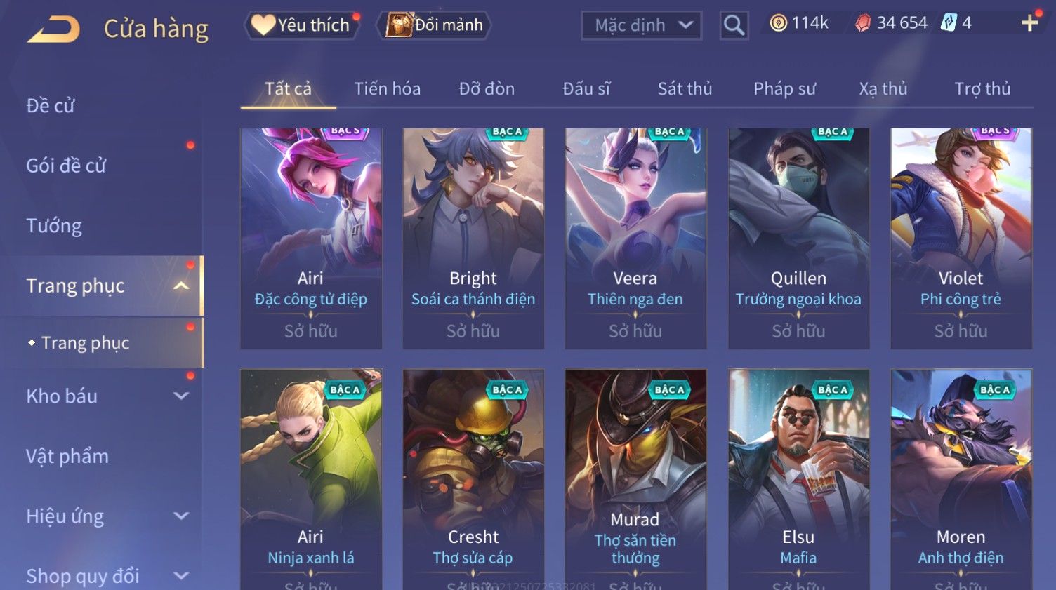Screen dimensions: 1056x590
Task: Open Đổi mảnh fragment exchange icon
Action: [434, 25]
